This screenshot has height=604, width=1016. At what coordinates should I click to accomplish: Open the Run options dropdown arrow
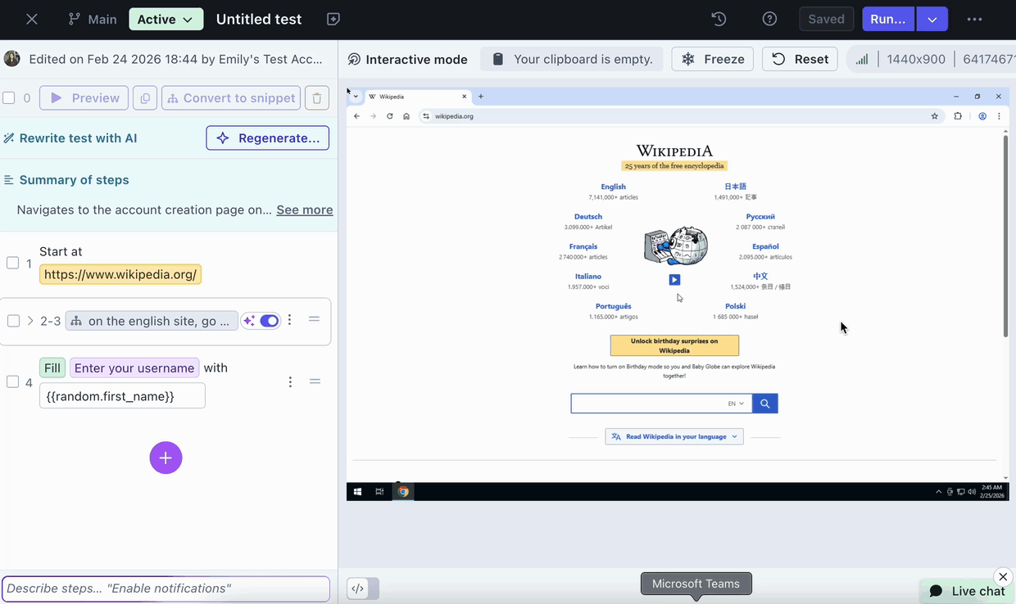932,19
